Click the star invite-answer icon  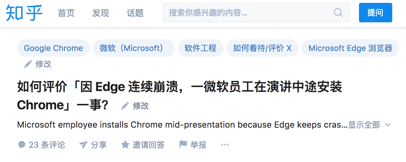(125, 145)
